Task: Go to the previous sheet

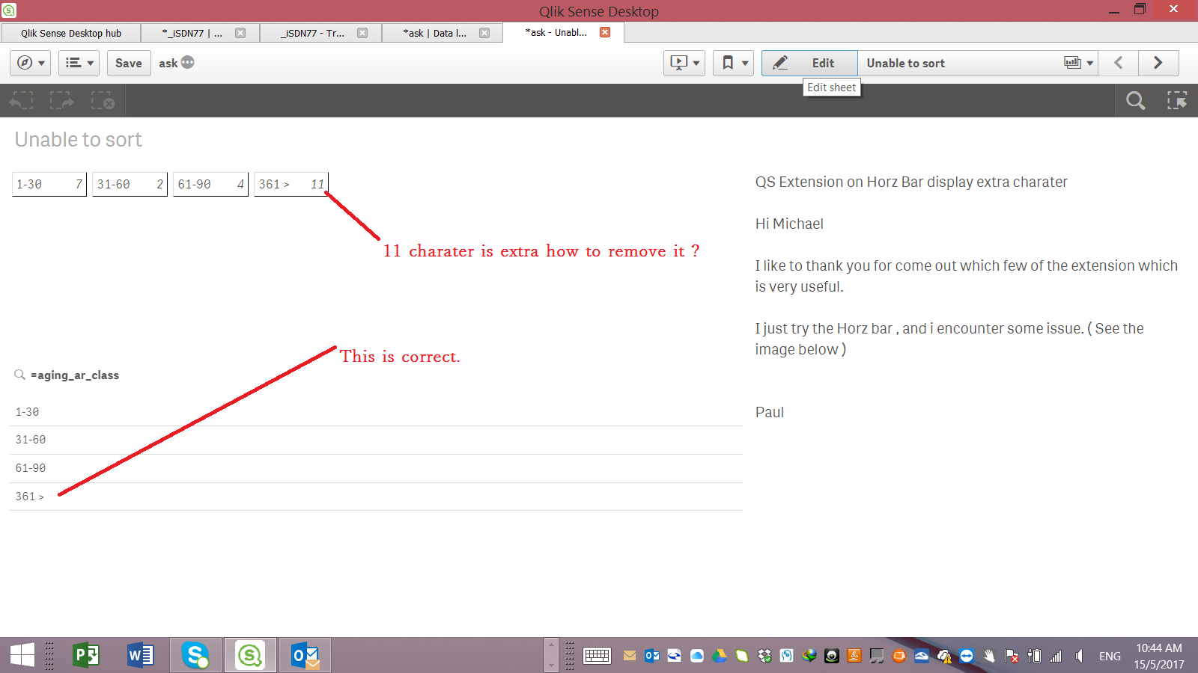Action: 1119,63
